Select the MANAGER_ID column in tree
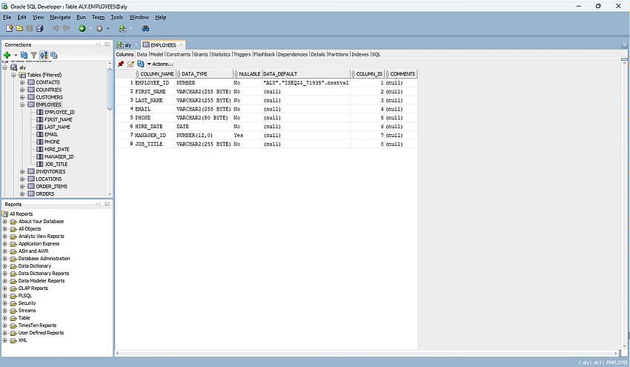 [x=59, y=156]
